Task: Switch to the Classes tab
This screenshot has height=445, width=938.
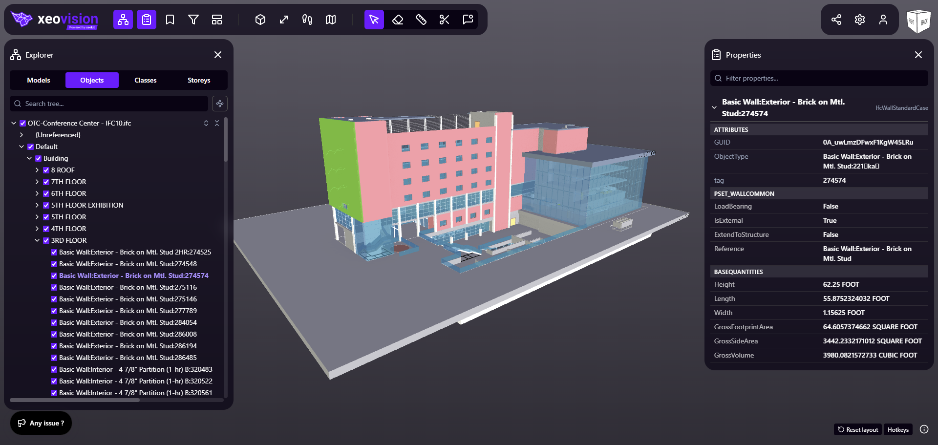Action: click(x=146, y=80)
